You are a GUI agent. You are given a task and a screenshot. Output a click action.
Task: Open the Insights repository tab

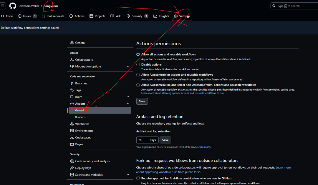pos(161,16)
